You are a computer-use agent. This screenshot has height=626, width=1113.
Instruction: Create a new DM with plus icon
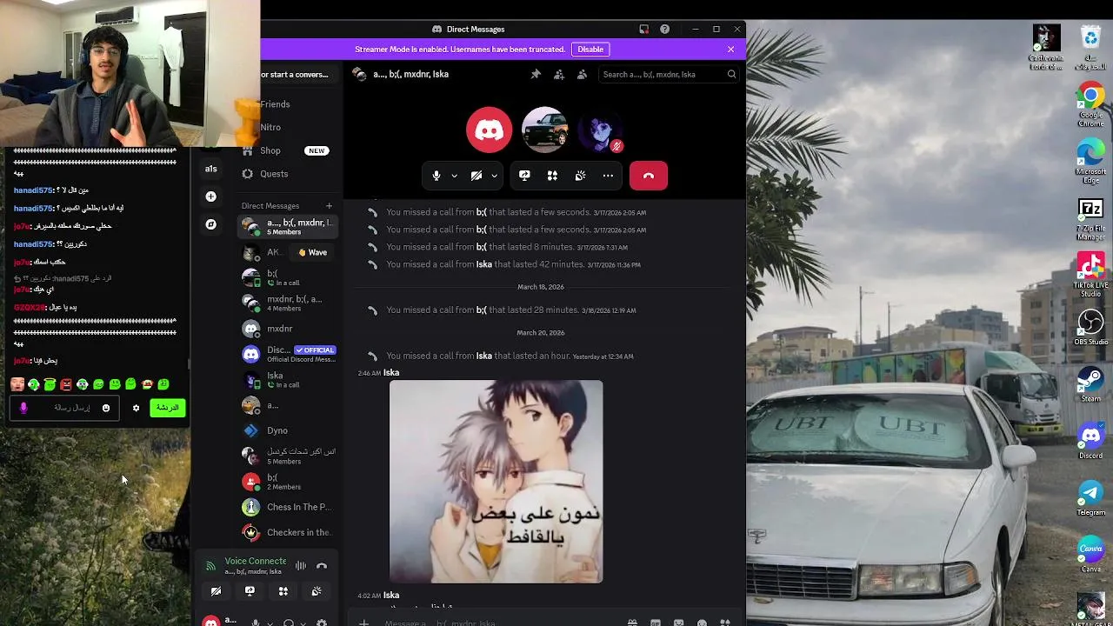(329, 206)
